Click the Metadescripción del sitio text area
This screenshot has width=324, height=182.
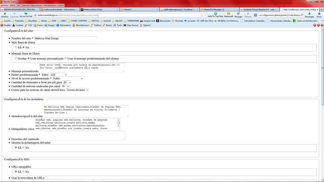pos(86,111)
